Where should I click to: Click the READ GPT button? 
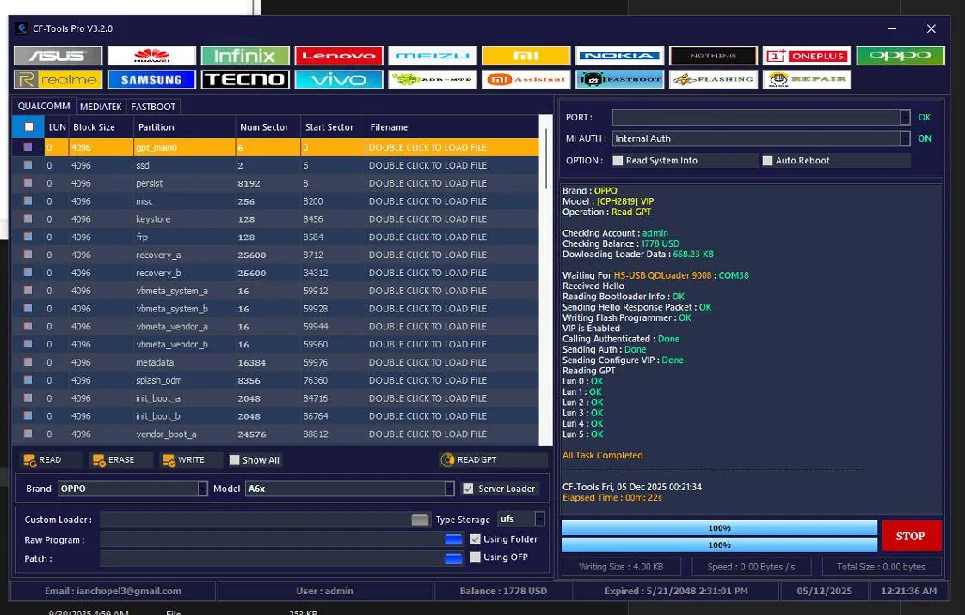coord(493,460)
